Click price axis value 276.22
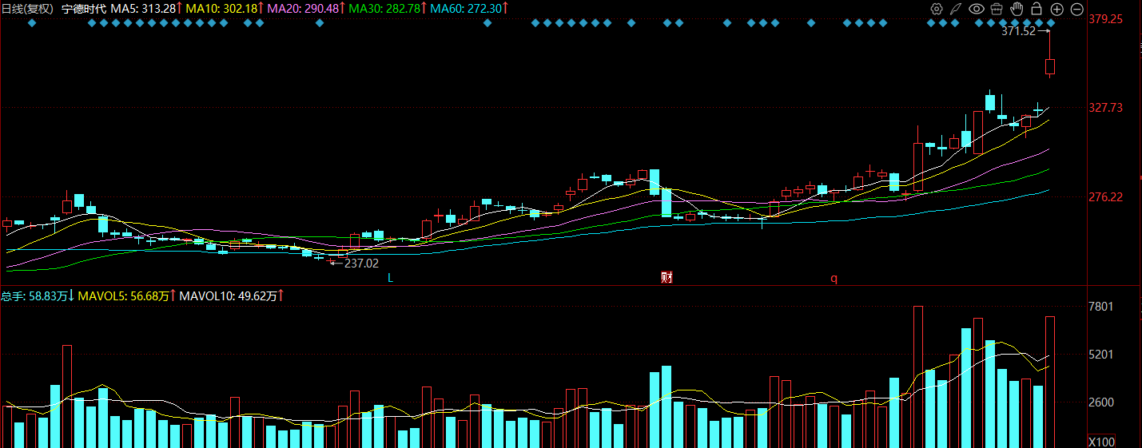Image resolution: width=1142 pixels, height=448 pixels. point(1106,197)
